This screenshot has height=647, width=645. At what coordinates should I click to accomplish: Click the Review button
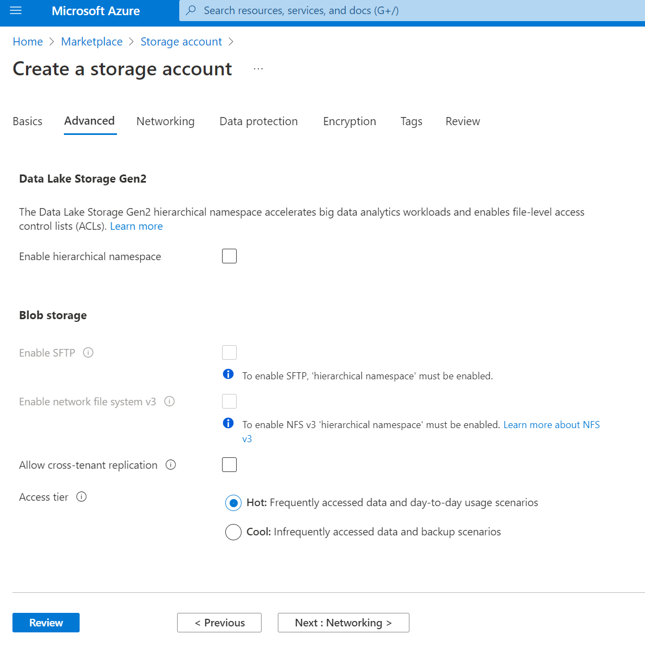(45, 622)
